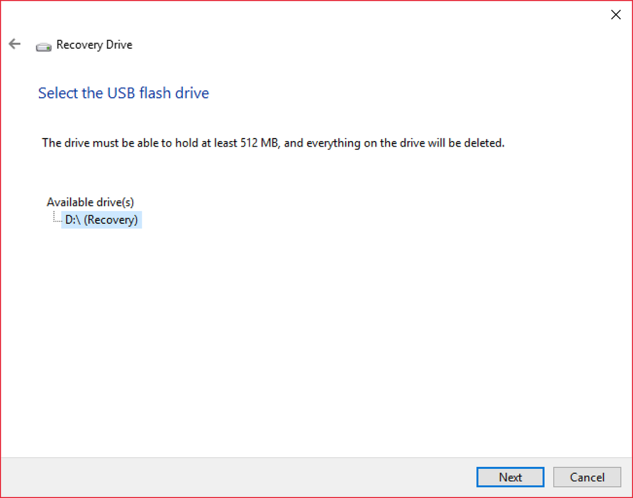Select the back navigation arrow icon
Screen dimensions: 633x498
[x=14, y=43]
